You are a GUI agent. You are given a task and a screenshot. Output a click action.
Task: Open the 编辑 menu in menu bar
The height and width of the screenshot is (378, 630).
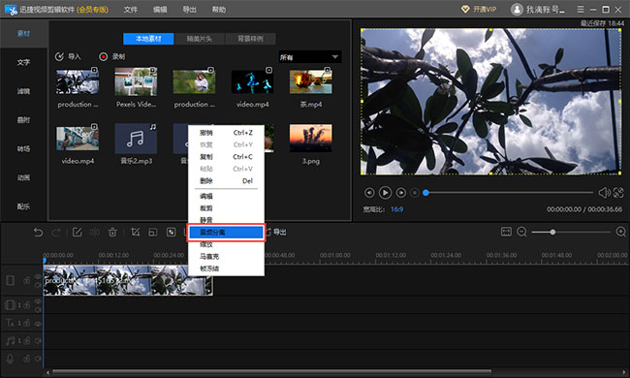click(160, 10)
